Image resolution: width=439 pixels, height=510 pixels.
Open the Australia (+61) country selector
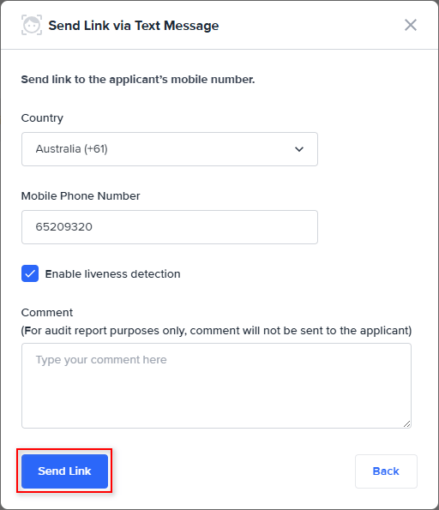point(170,149)
